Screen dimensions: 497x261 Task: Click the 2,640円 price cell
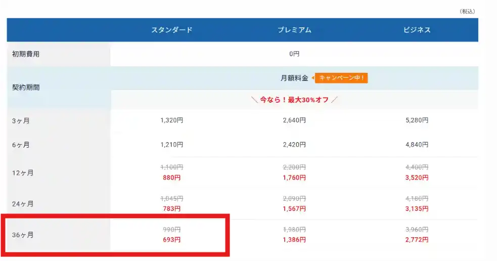pyautogui.click(x=294, y=120)
